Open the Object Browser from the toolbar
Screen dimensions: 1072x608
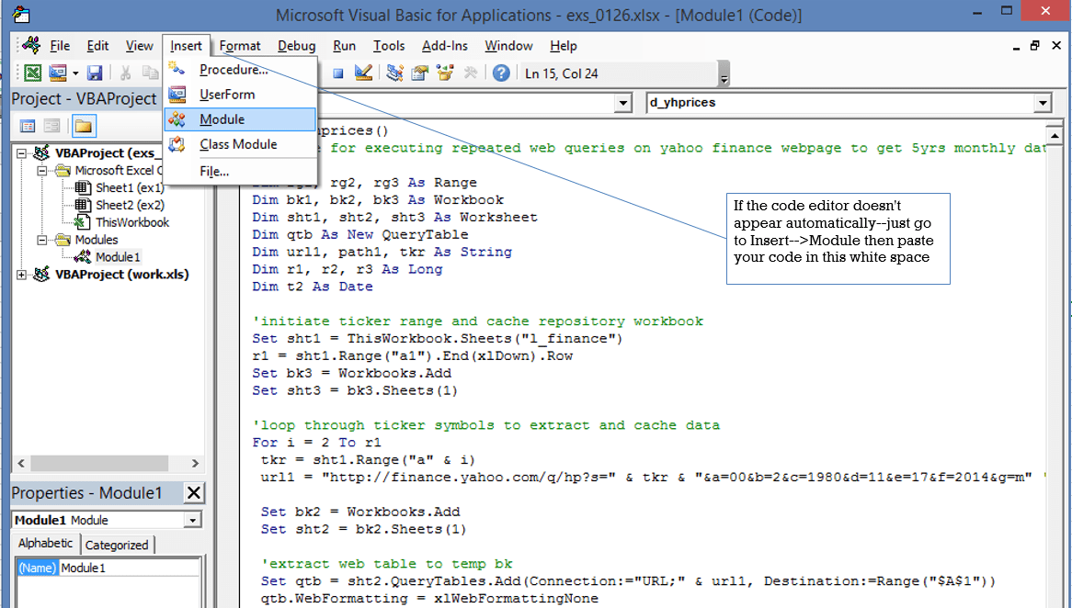(445, 73)
